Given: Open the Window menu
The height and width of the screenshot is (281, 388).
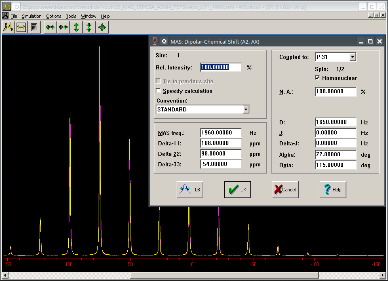Looking at the screenshot, I should click(89, 16).
